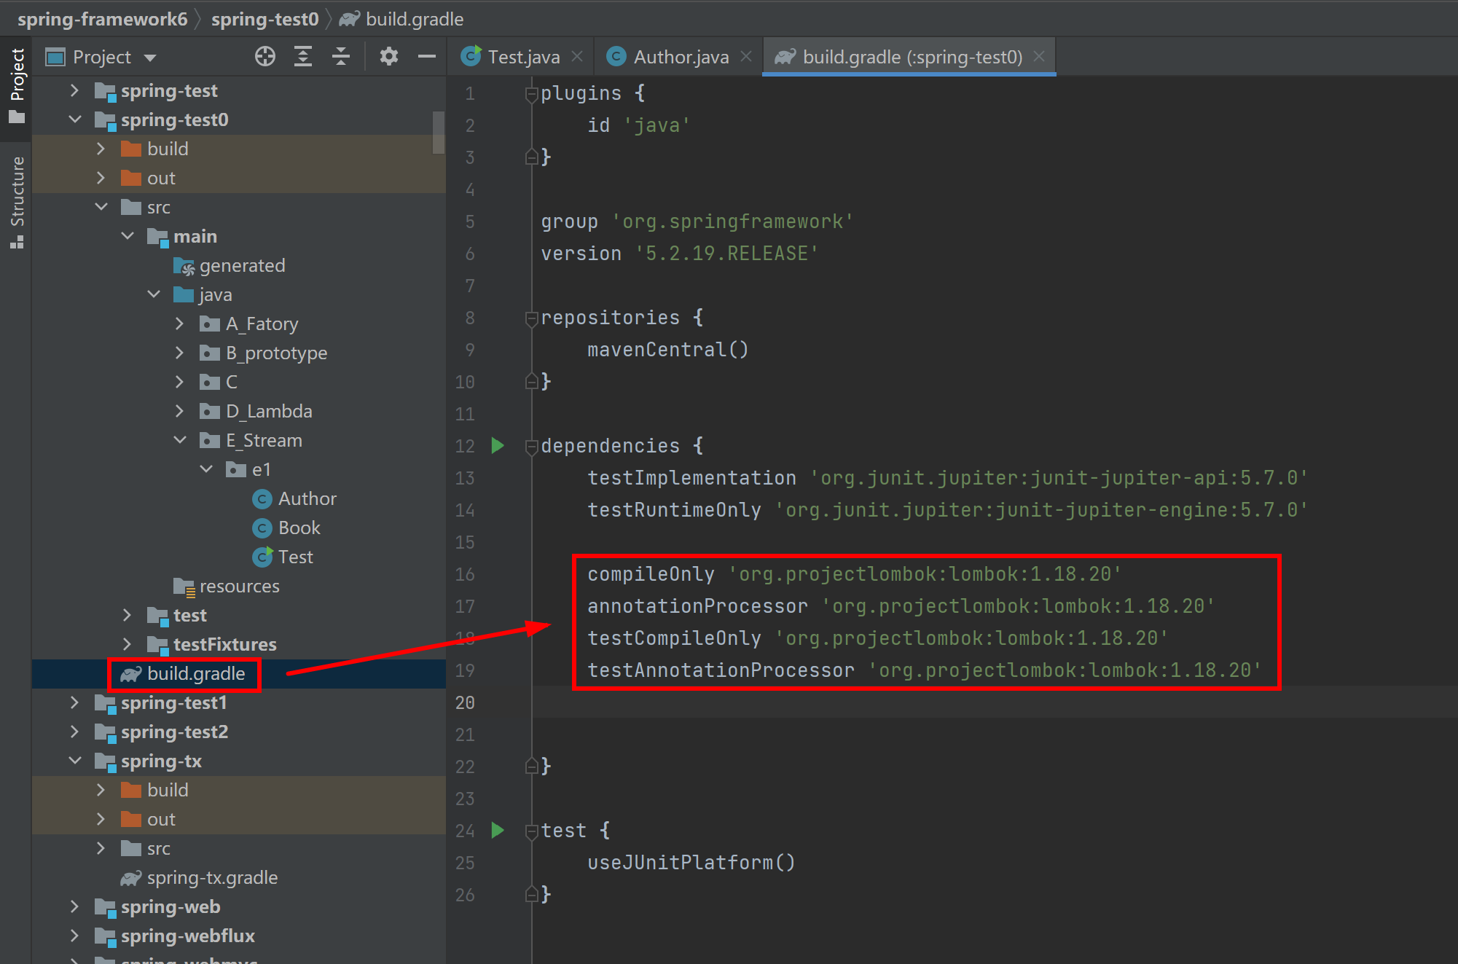Switch to the Author.java tab
The height and width of the screenshot is (964, 1458).
[680, 57]
